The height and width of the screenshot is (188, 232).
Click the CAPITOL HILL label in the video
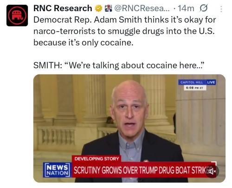[192, 82]
